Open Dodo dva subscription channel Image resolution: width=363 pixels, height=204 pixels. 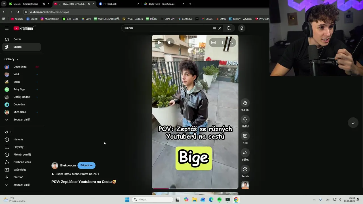point(22,105)
